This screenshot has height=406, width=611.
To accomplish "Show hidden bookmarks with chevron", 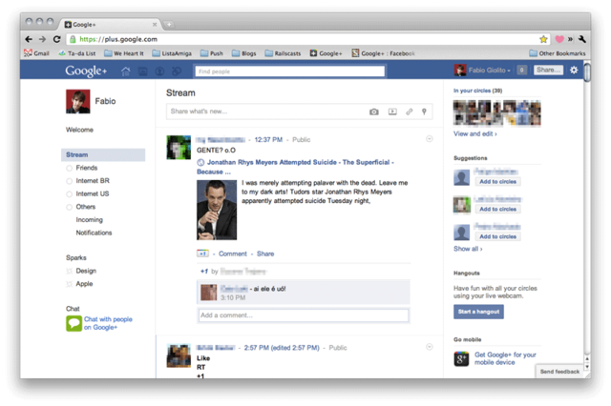I will tap(570, 39).
